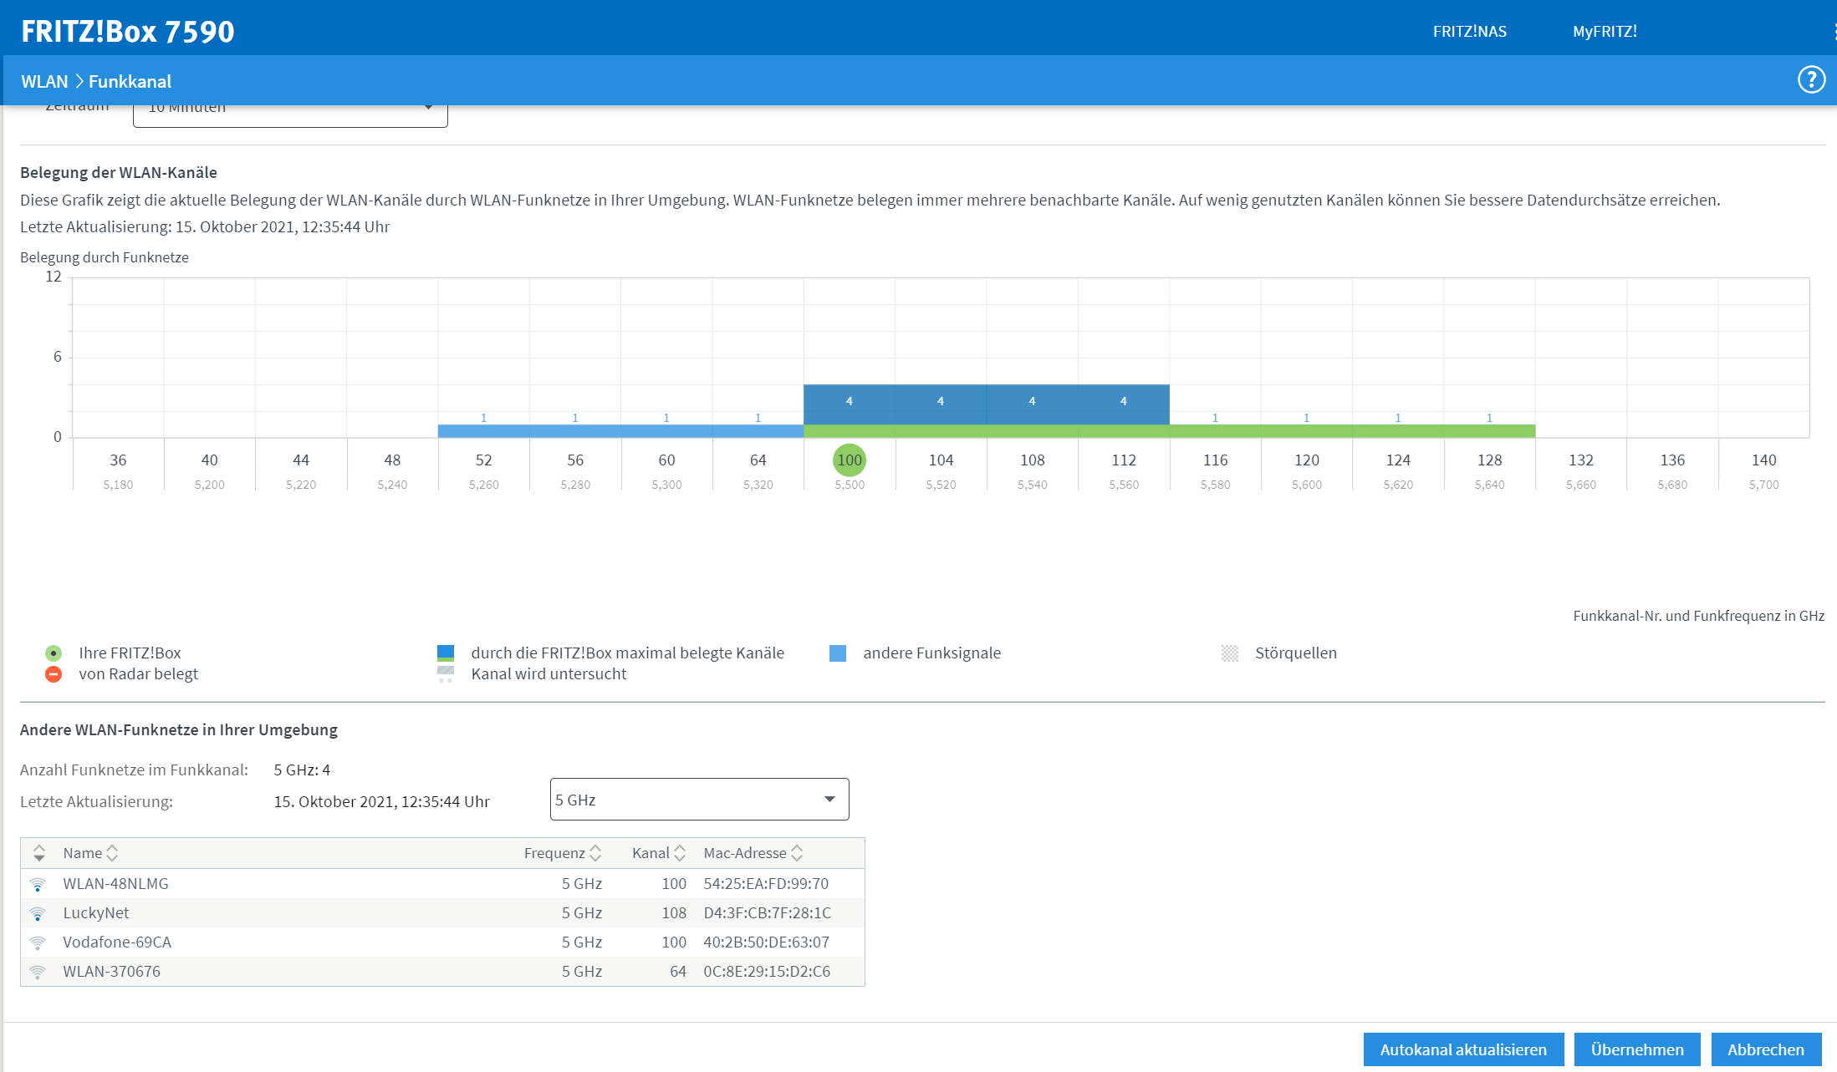The height and width of the screenshot is (1072, 1837).
Task: Open the help question mark icon
Action: point(1811,80)
